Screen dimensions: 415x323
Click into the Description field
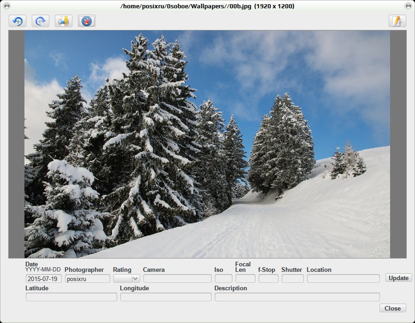(297, 297)
